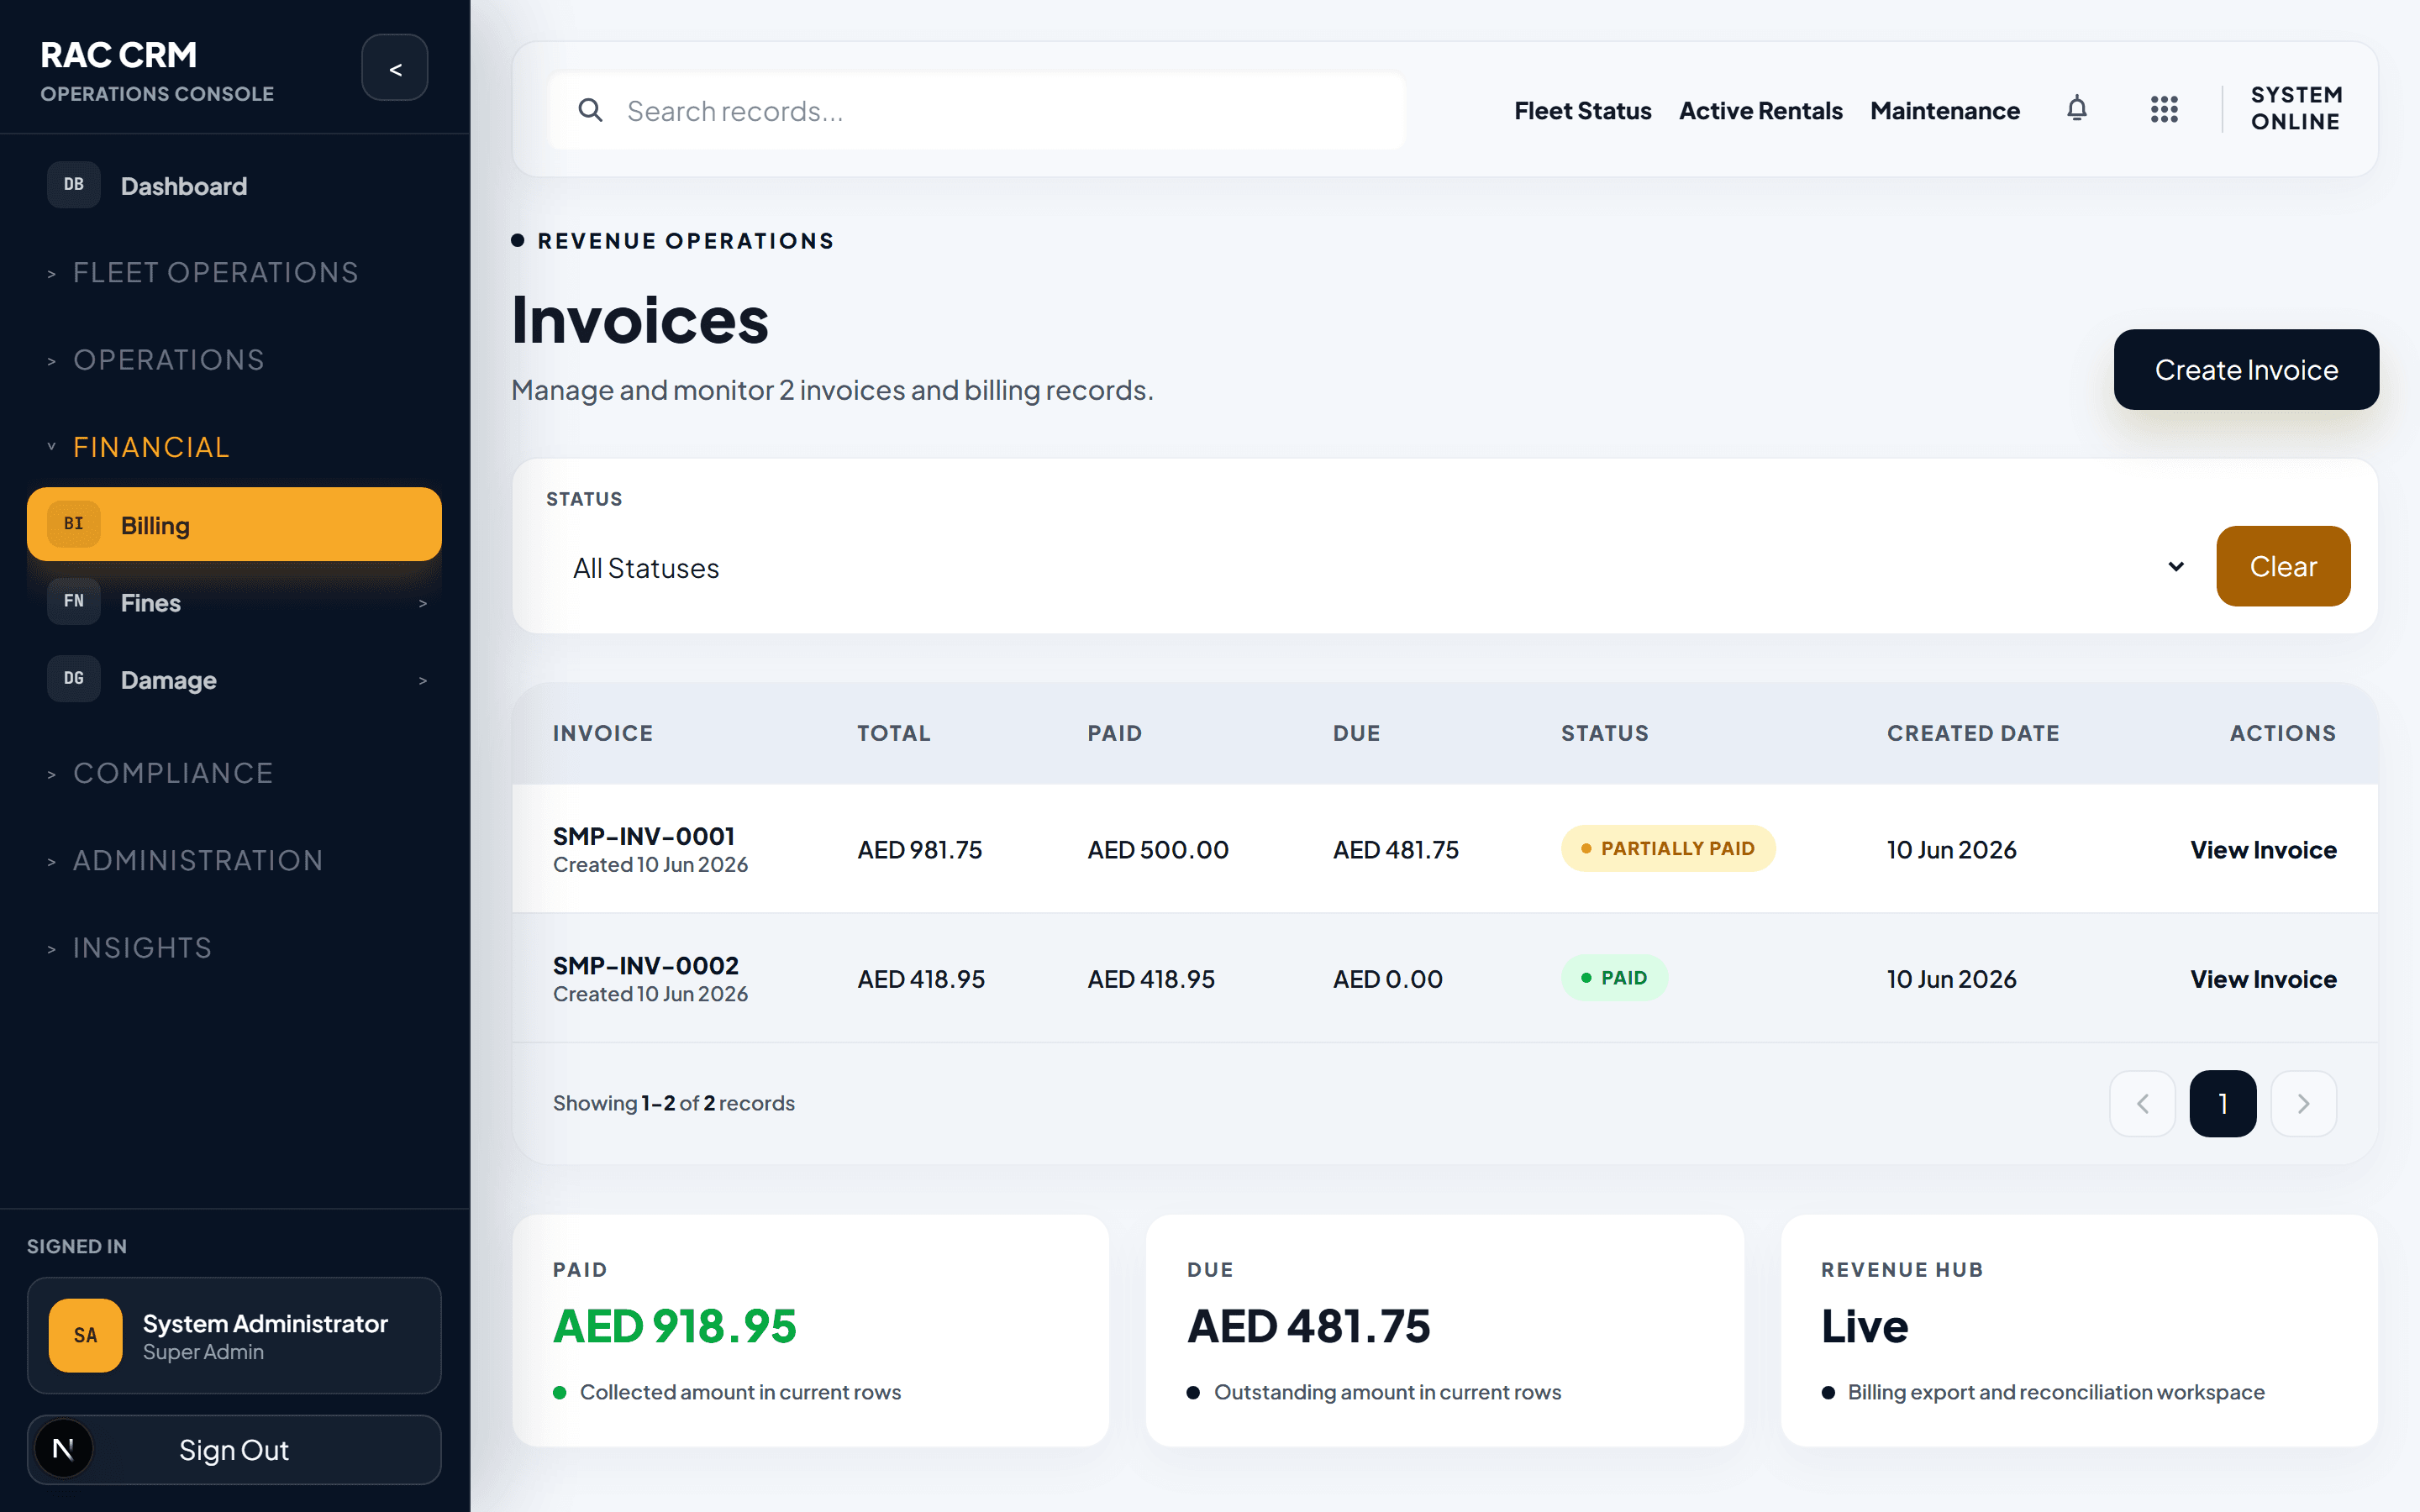Open the notifications bell
The image size is (2420, 1512).
click(2077, 109)
